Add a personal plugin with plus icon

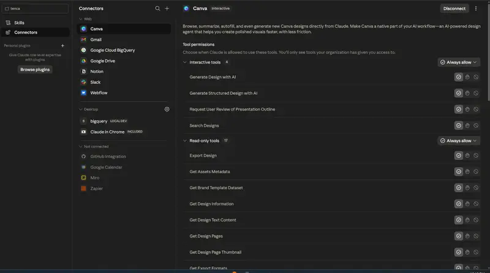click(x=62, y=46)
